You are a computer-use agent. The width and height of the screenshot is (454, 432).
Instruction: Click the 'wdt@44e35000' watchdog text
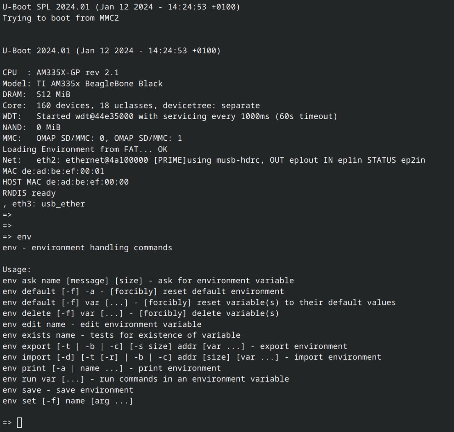tap(104, 116)
